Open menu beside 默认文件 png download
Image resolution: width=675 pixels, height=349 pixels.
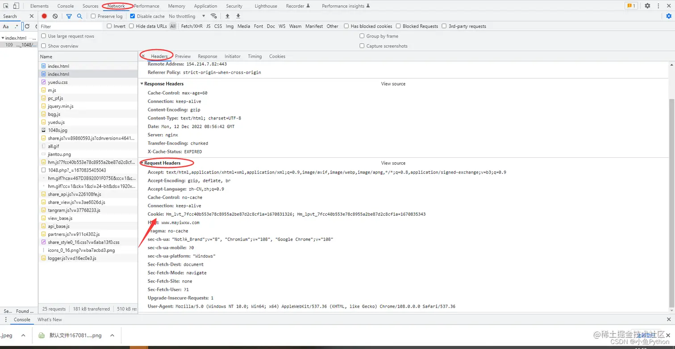112,335
